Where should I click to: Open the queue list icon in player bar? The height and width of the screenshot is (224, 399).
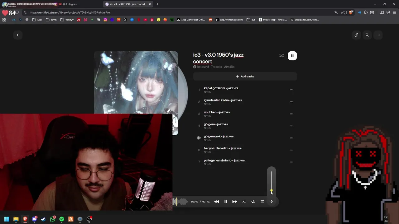pyautogui.click(x=262, y=202)
